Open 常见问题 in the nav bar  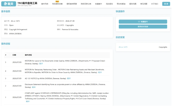tap(144, 4)
